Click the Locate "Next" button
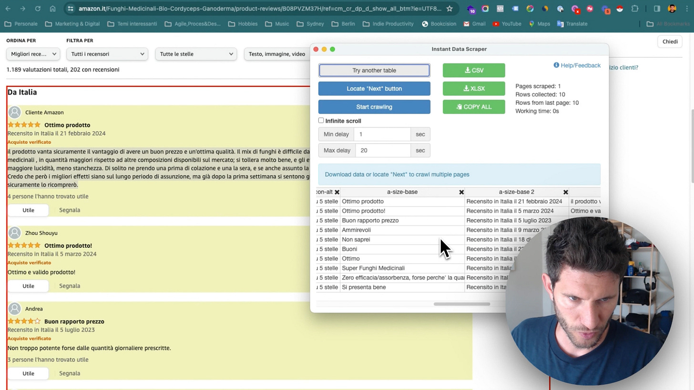Image resolution: width=694 pixels, height=390 pixels. [x=374, y=89]
